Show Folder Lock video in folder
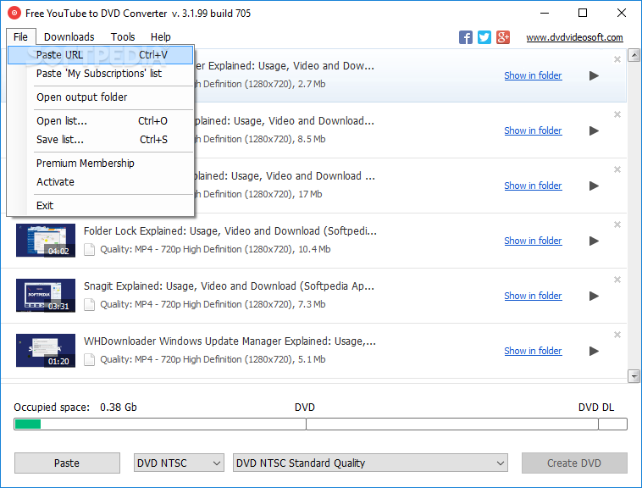642x488 pixels. (533, 241)
